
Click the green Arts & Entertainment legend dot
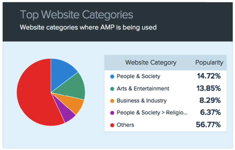pyautogui.click(x=112, y=89)
